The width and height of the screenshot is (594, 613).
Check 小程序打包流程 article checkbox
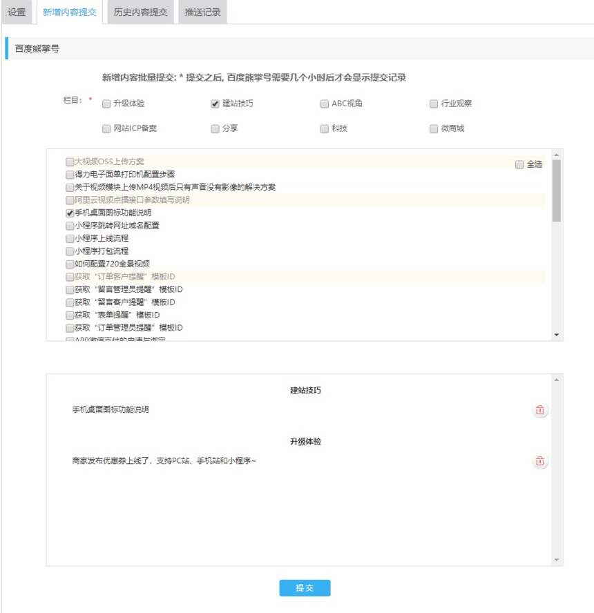pos(70,251)
